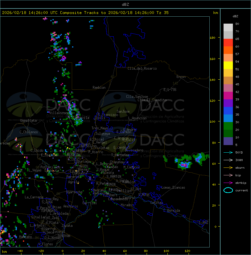The width and height of the screenshot is (251, 255).
Task: Choose the green swatch below 30 dBZ
Action: (228, 126)
